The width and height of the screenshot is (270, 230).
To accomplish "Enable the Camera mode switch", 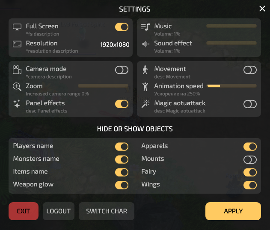I will point(122,70).
